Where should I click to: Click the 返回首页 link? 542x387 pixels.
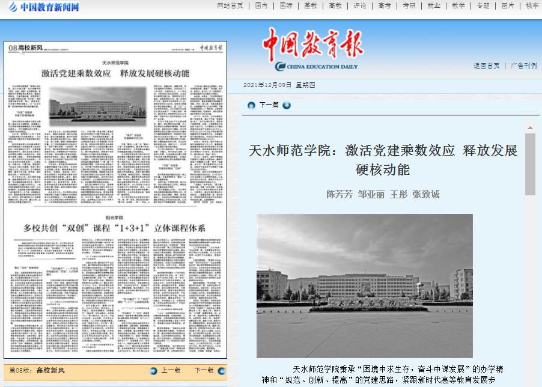coord(486,66)
